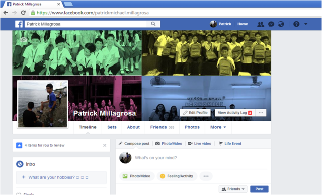Open the Friends tab
Image resolution: width=322 pixels, height=195 pixels.
click(162, 127)
